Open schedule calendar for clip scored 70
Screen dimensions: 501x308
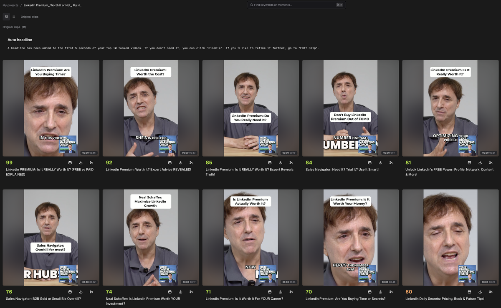coord(369,292)
